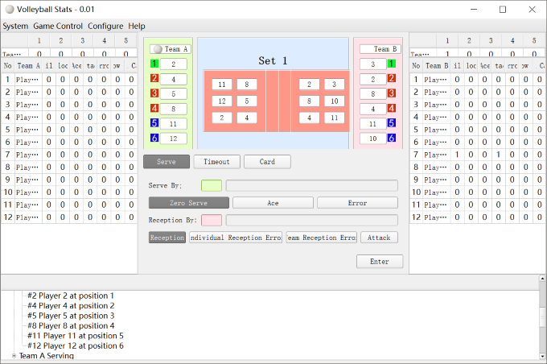Select the Reception result toggle
Screen dimensions: 547x364
coord(167,238)
